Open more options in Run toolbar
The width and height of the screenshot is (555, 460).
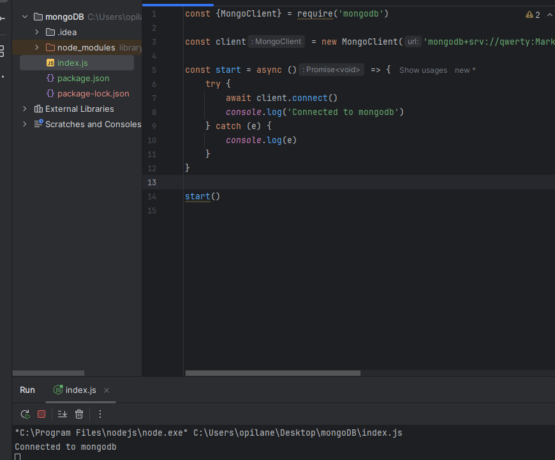[100, 414]
